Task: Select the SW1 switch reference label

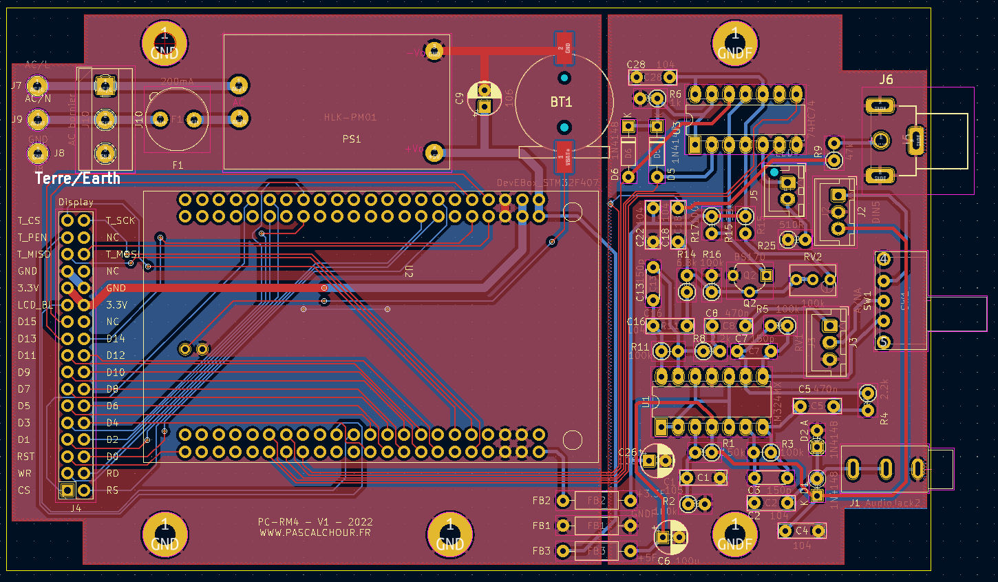Action: [868, 300]
